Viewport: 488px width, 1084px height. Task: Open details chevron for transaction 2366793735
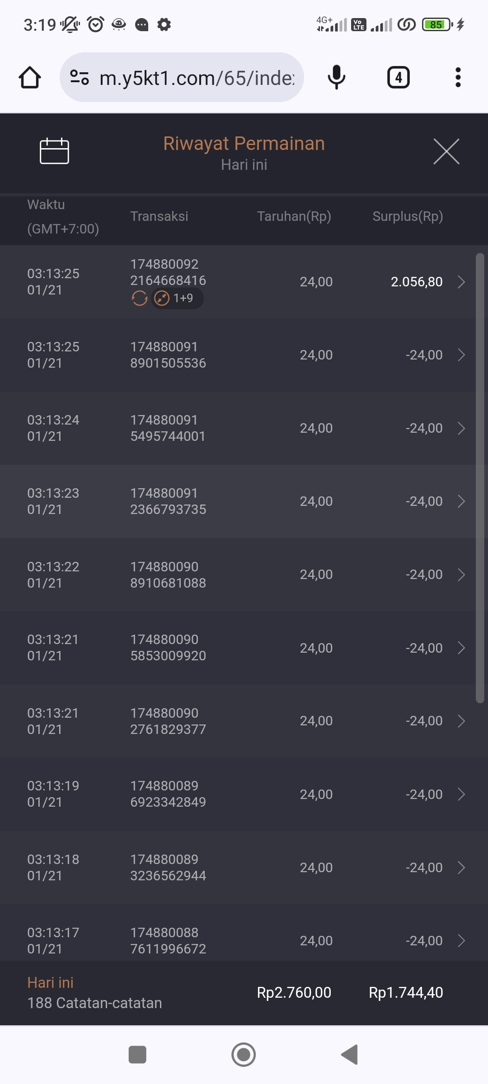click(461, 501)
